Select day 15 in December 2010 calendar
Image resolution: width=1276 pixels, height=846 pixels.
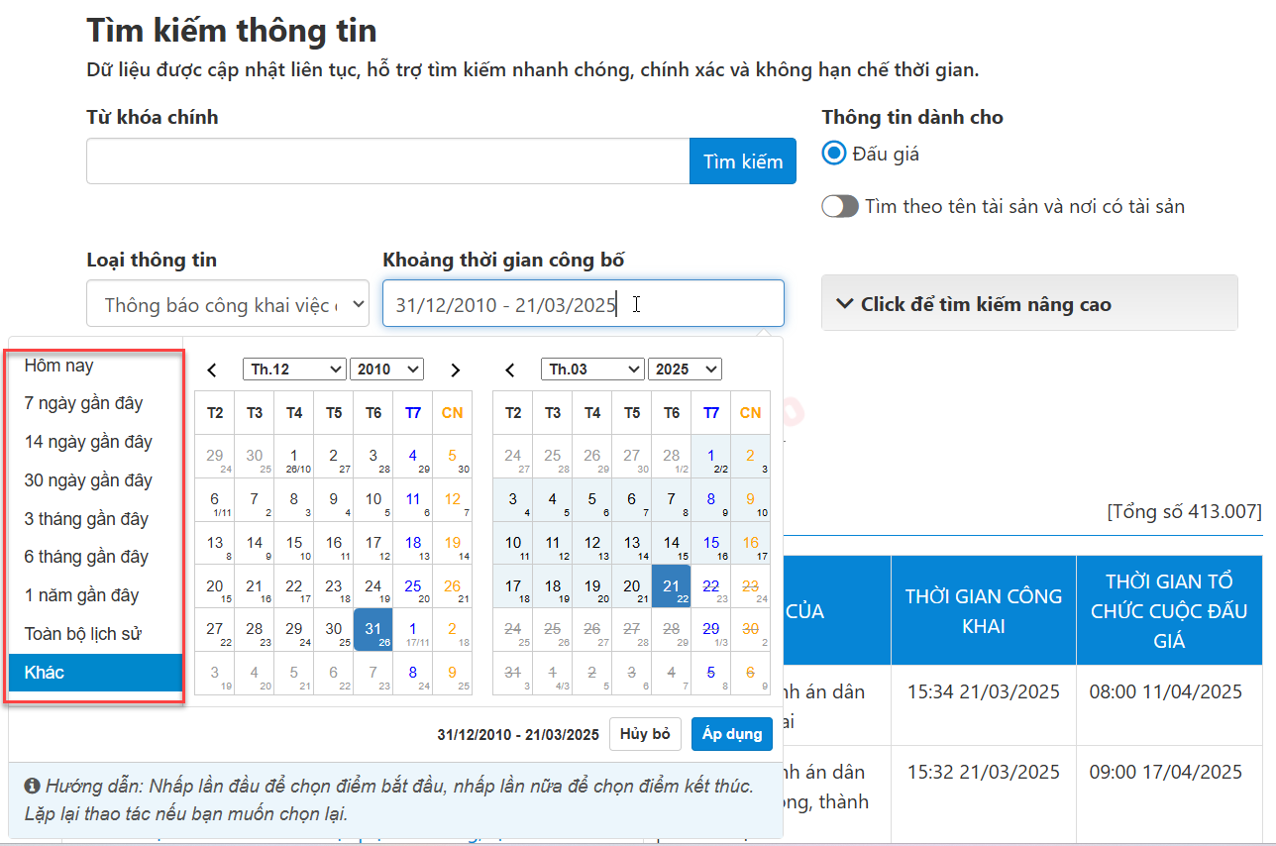(x=294, y=544)
